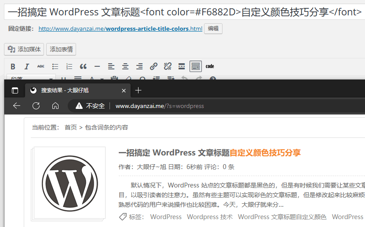Click 首页 breadcrumb link
Viewport: 365px width, 227px height.
(x=71, y=127)
